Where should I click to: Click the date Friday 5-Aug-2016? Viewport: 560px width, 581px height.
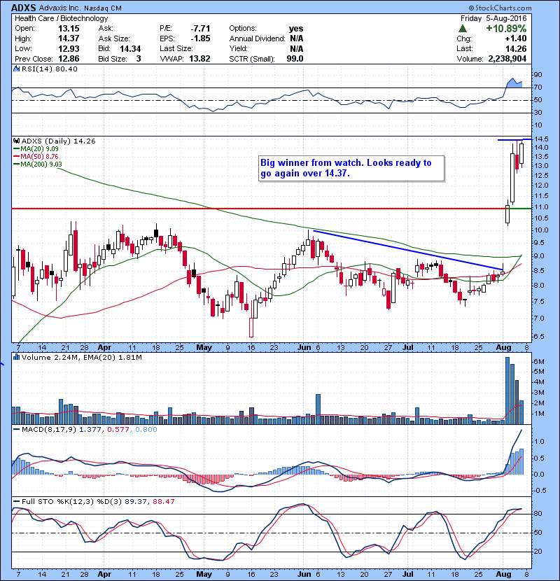tap(493, 18)
